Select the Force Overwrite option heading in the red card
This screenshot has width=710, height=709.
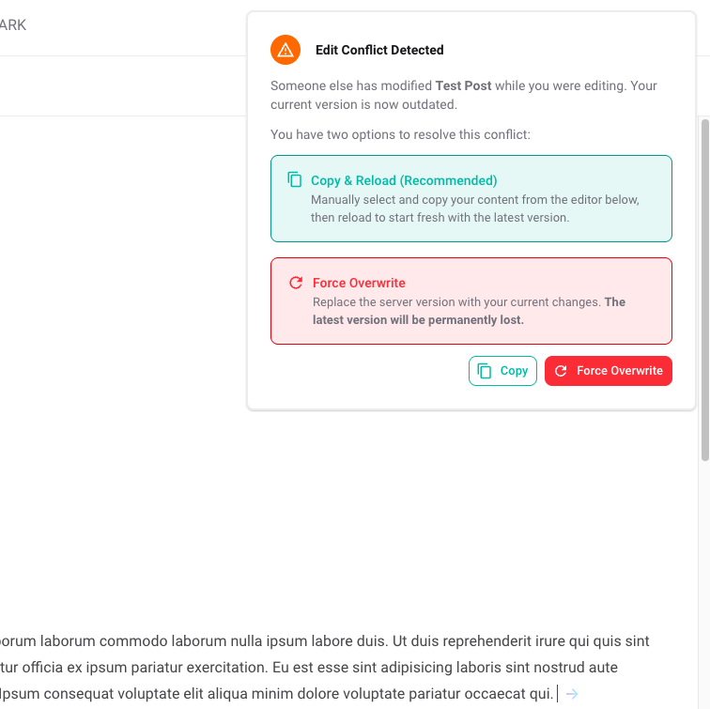pyautogui.click(x=359, y=283)
